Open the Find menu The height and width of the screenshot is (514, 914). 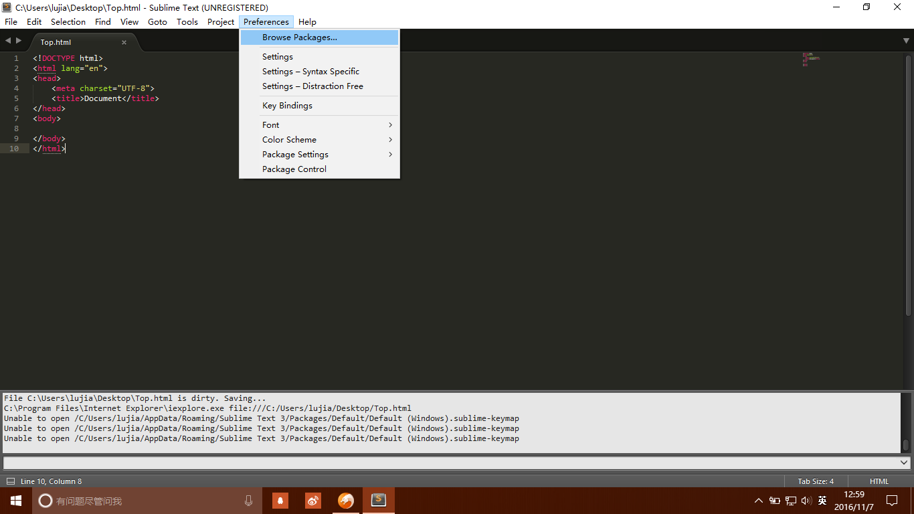click(x=103, y=22)
